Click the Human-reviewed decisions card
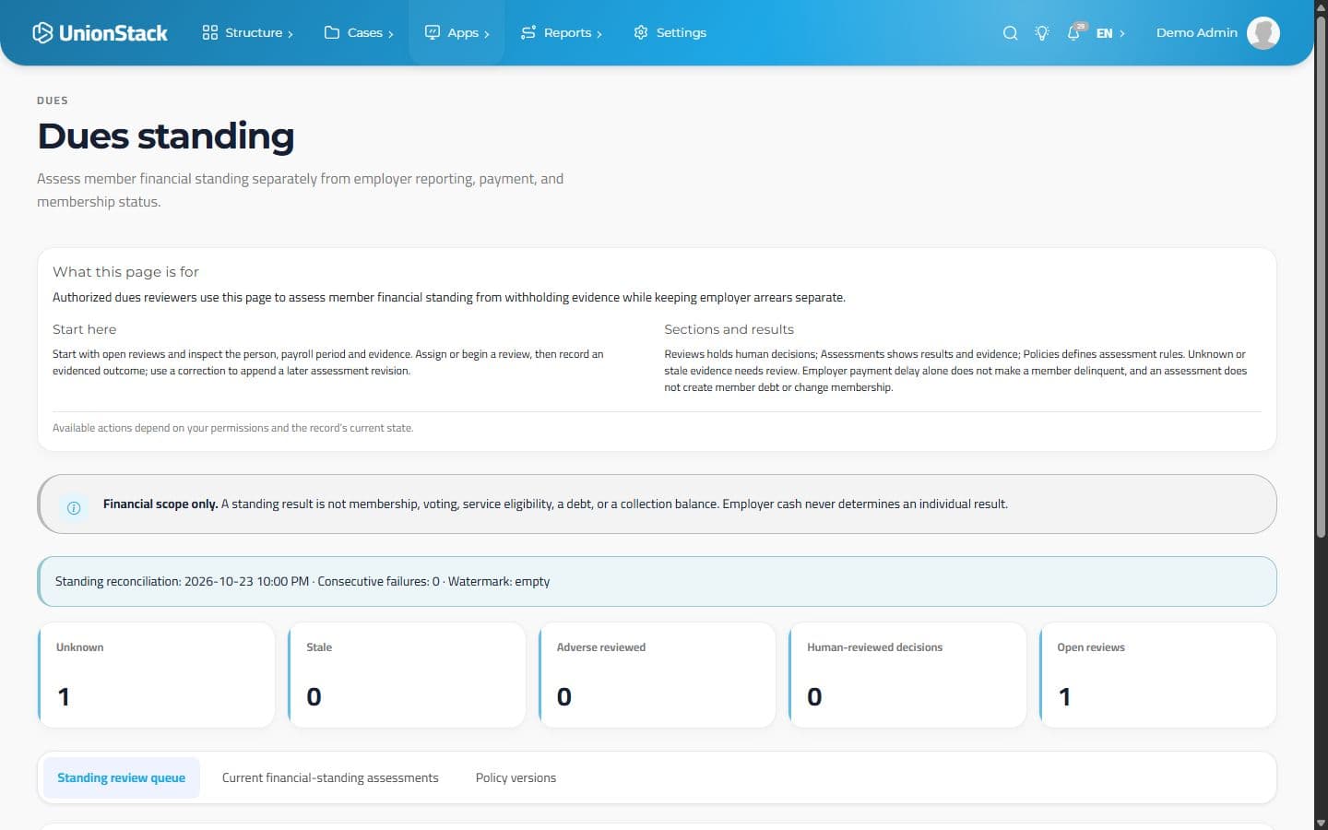 [907, 675]
